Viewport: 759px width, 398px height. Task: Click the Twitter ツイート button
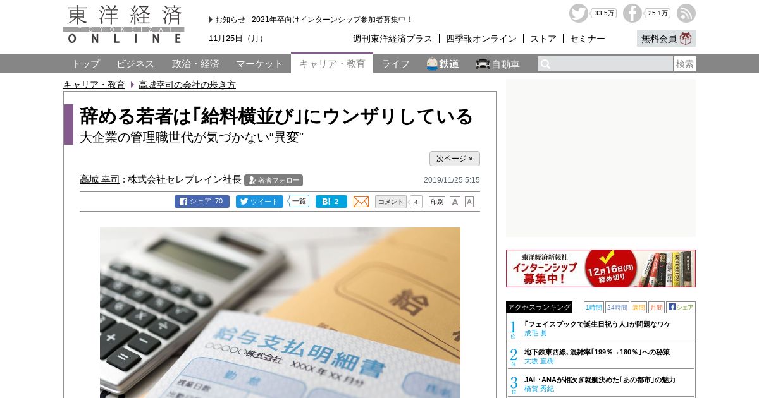(x=259, y=202)
